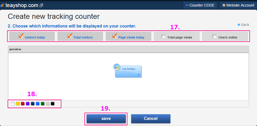The height and width of the screenshot is (126, 257).
Task: Select the white color swatch
Action: [13, 104]
